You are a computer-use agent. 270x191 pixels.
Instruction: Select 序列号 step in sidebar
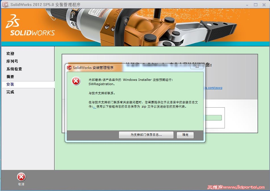[x=12, y=61]
